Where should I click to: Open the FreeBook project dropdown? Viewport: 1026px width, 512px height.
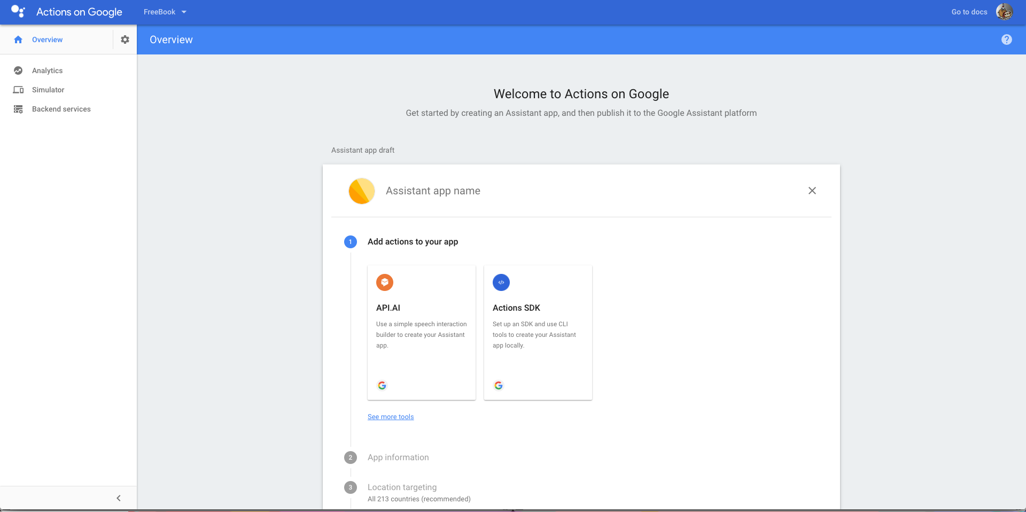(x=165, y=12)
